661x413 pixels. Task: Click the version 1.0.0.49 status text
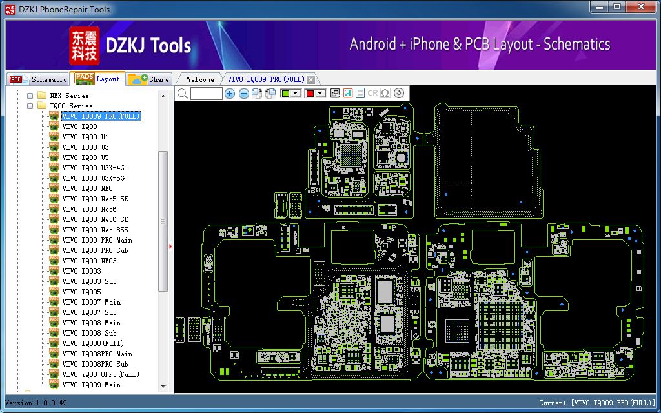36,403
